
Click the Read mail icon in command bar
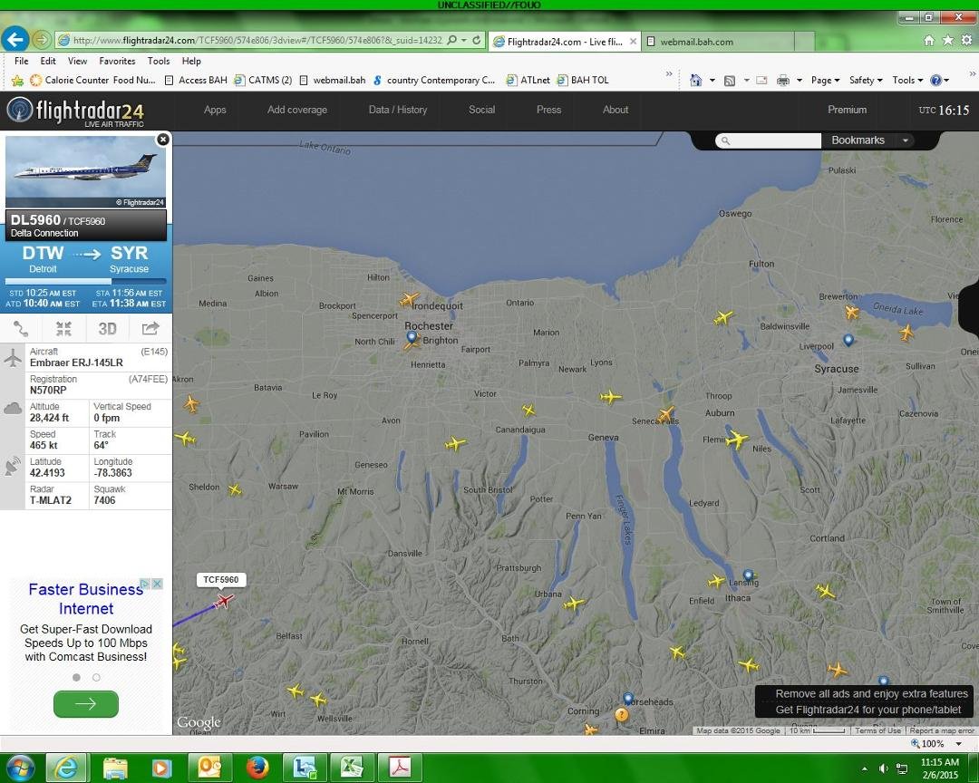click(761, 80)
